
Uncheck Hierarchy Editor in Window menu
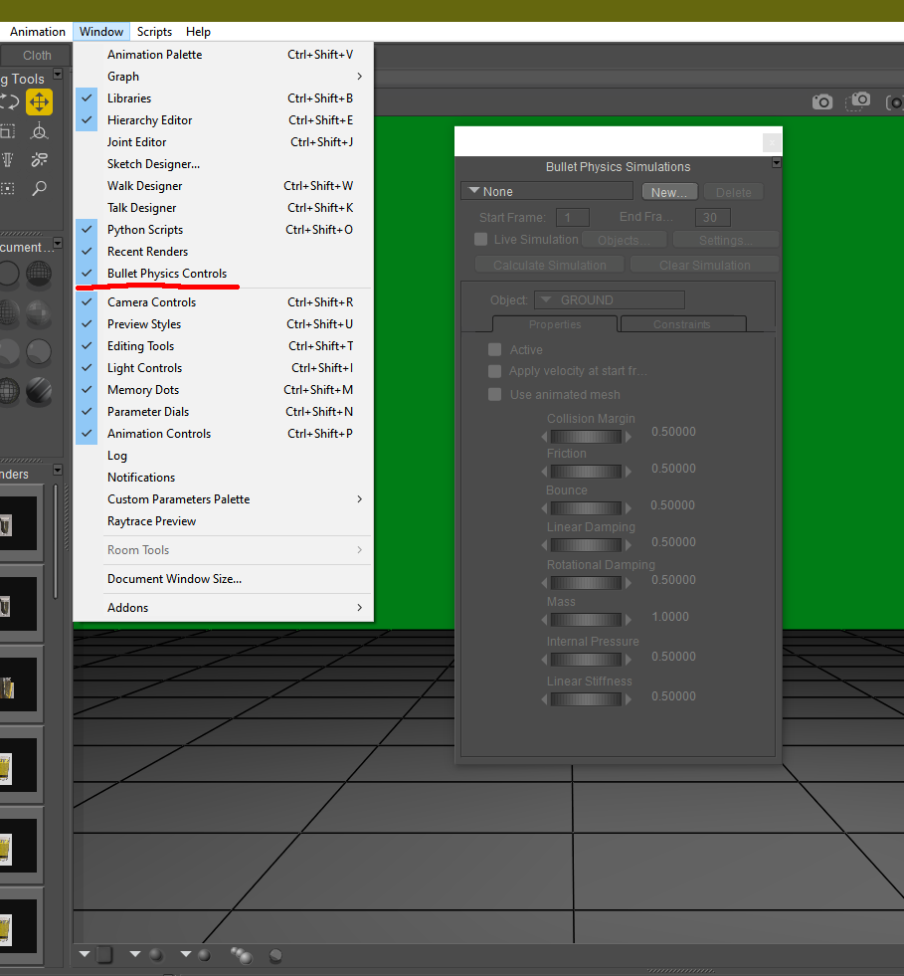[224, 120]
